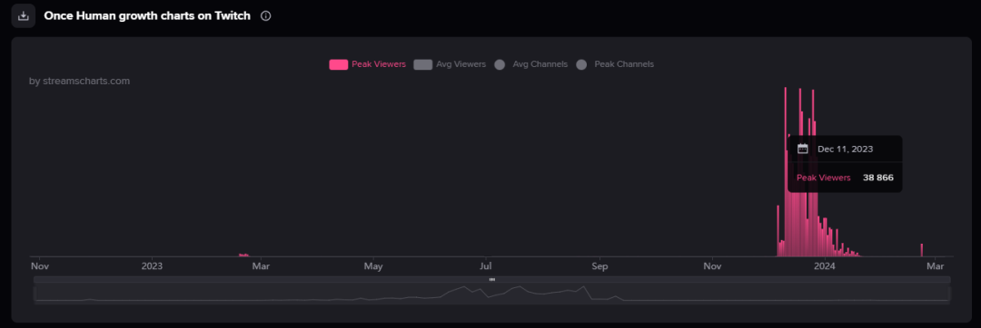Enable the Avg Channels legend series
This screenshot has width=981, height=328.
(530, 64)
